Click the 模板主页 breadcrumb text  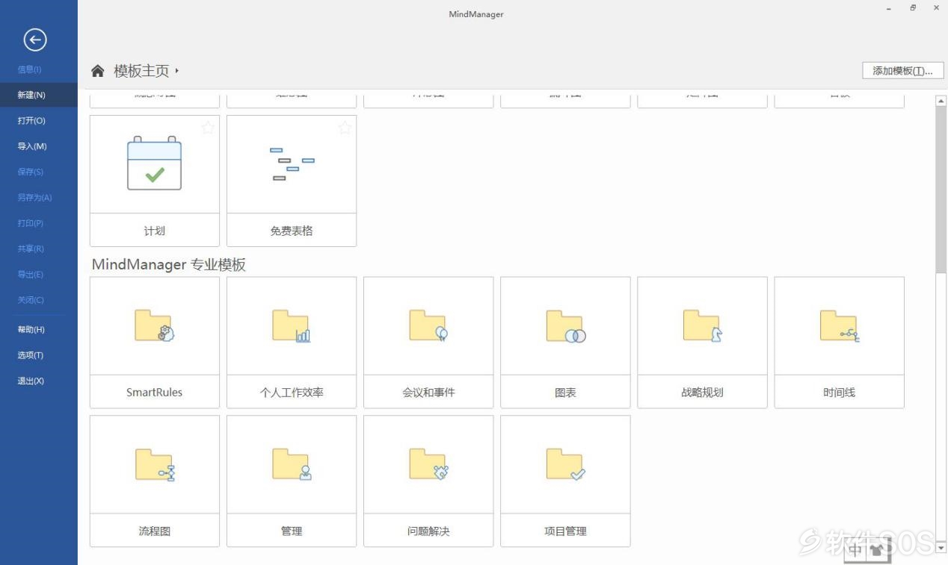141,71
